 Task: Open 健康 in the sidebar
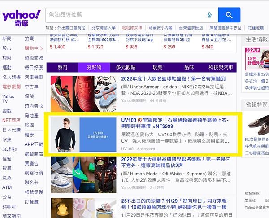(29, 135)
